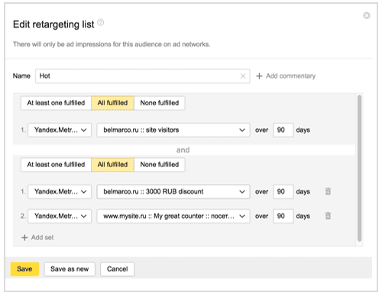Expand the 3000 RUB discount goal dropdown
Image resolution: width=382 pixels, height=299 pixels.
pos(173,191)
